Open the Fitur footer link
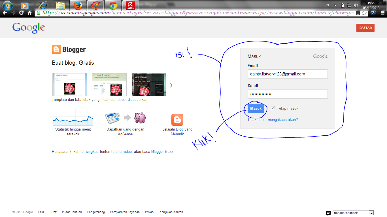 [x=41, y=212]
